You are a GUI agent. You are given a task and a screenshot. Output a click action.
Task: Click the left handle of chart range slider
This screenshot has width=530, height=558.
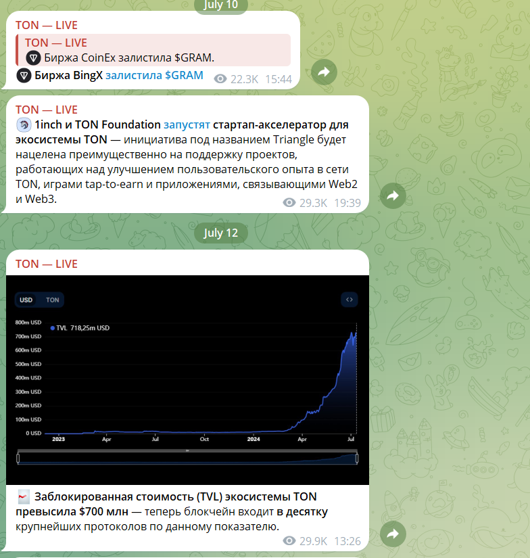tap(18, 458)
